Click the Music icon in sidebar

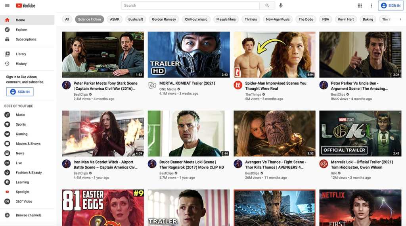(7, 115)
